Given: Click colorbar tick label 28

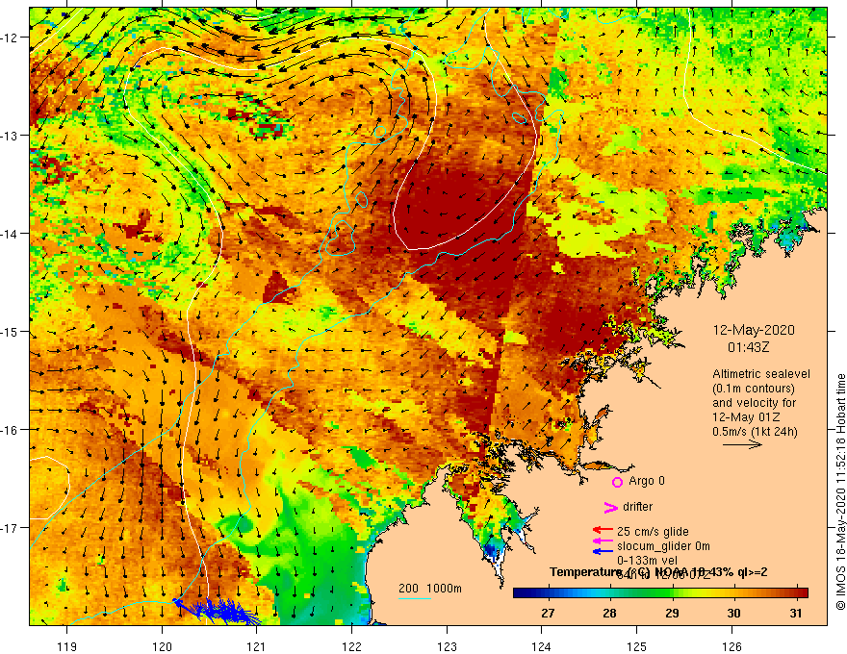Looking at the screenshot, I should coord(610,614).
